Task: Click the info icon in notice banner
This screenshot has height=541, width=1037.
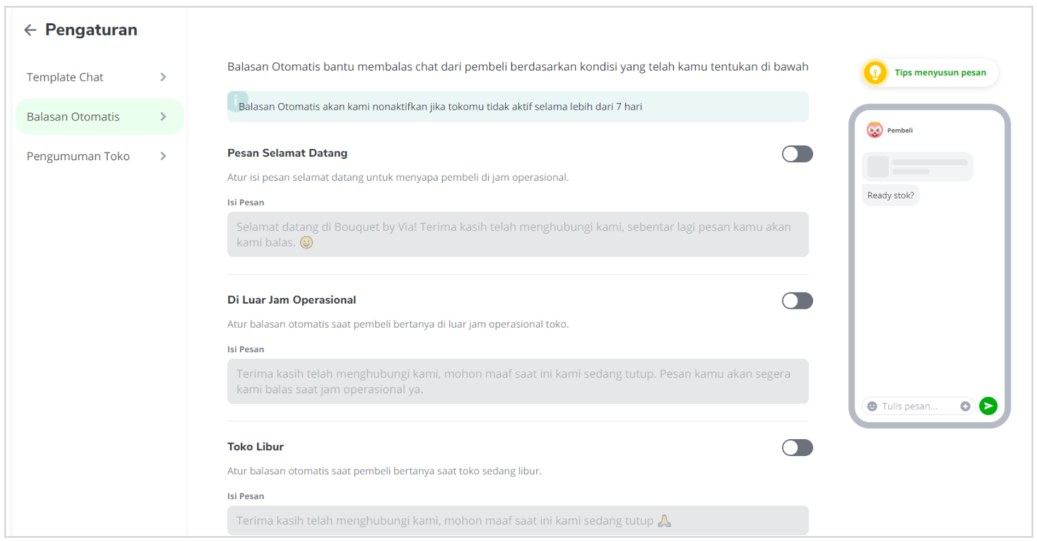Action: [237, 100]
